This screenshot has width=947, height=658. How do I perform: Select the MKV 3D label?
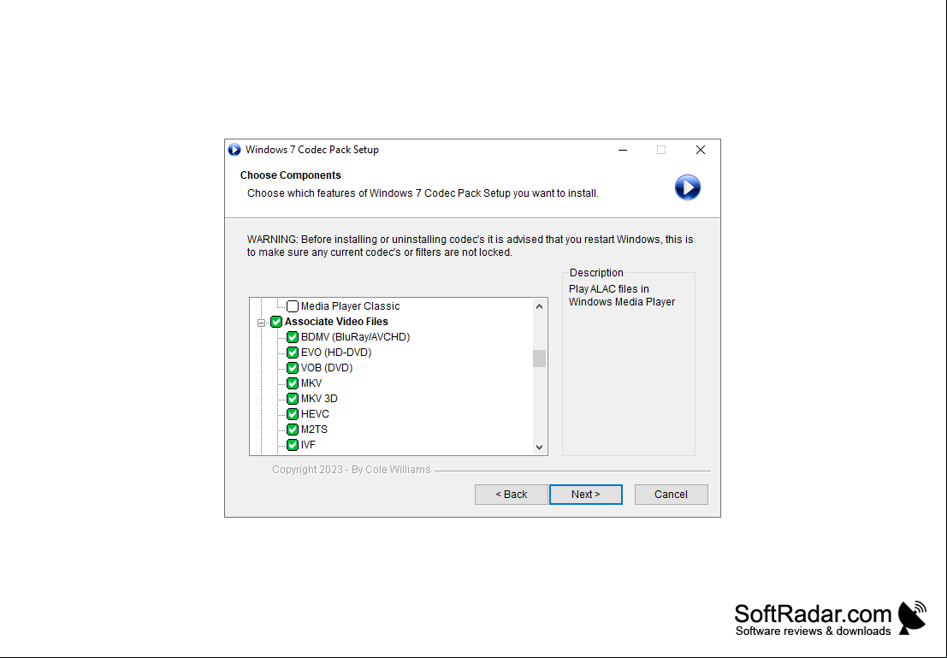(x=319, y=399)
